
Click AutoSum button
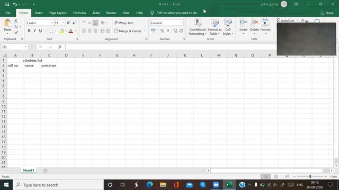(x=286, y=21)
